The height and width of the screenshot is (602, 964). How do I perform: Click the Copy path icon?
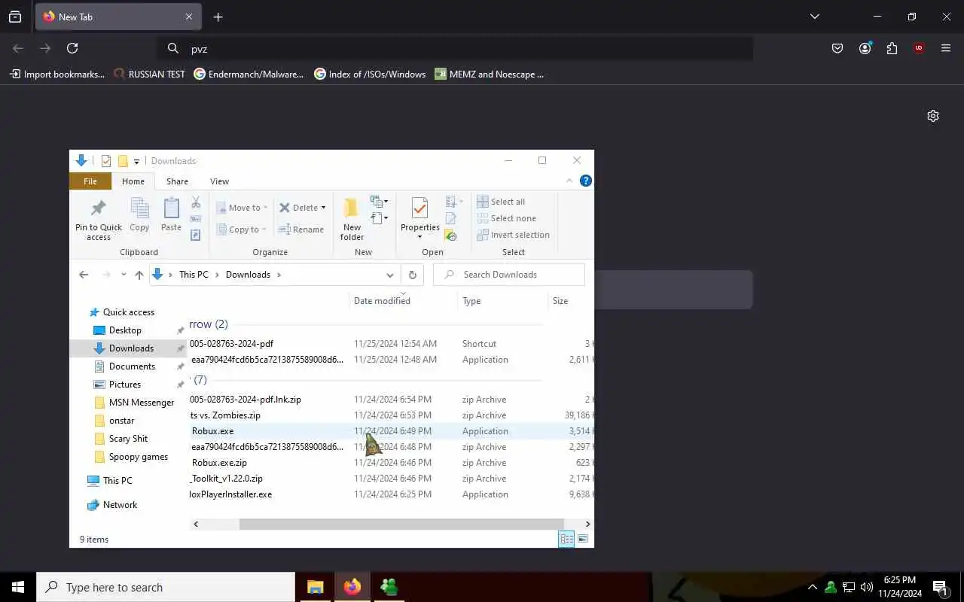coord(196,219)
